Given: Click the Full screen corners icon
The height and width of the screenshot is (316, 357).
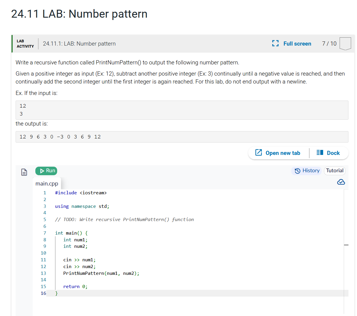Looking at the screenshot, I should 275,43.
